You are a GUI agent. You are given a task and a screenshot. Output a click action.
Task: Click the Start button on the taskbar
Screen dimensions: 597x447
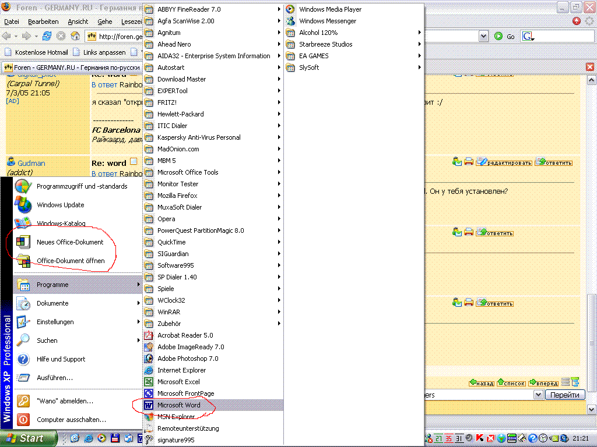coord(29,438)
